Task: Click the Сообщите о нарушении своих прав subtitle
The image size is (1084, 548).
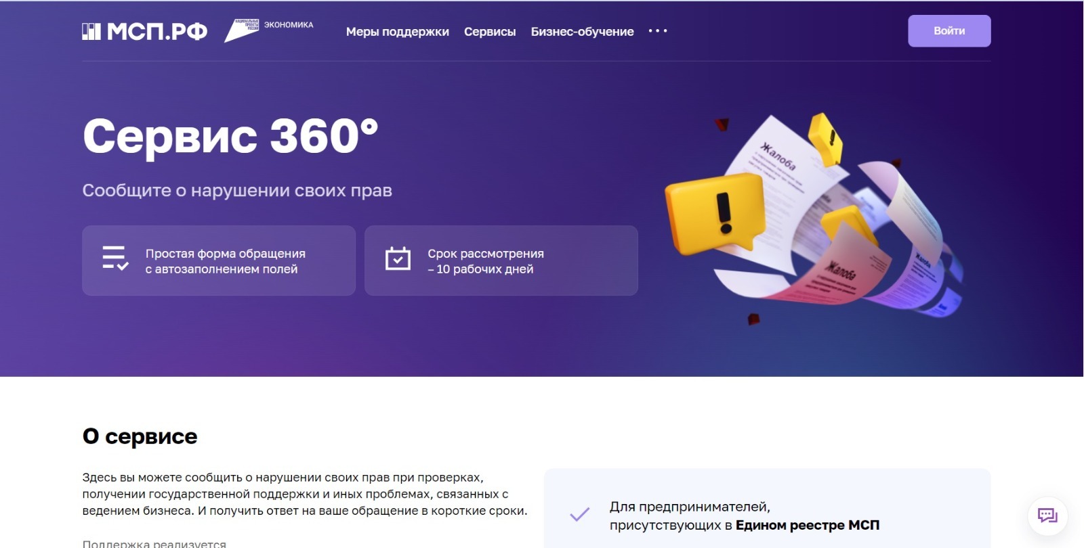Action: (x=237, y=191)
